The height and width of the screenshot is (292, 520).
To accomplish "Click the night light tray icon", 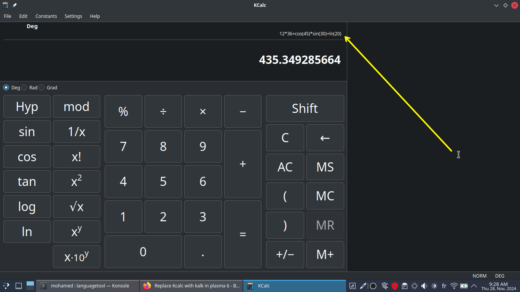I will [x=434, y=286].
